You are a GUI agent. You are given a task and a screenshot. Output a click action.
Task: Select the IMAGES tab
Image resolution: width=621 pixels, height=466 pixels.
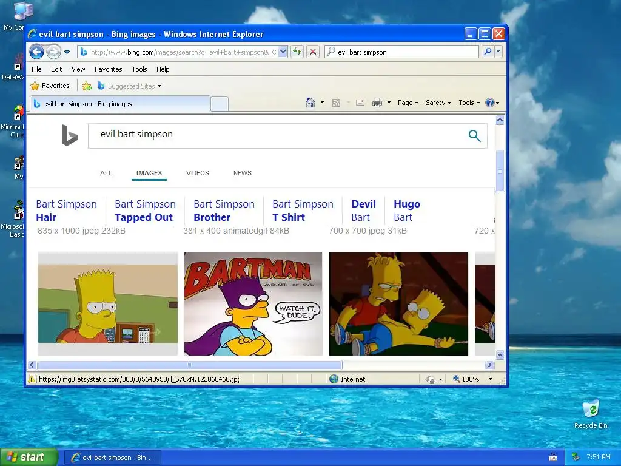(149, 173)
